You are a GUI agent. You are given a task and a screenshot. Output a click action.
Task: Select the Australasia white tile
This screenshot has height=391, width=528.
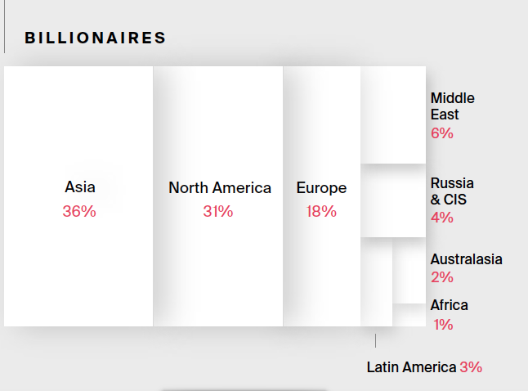point(409,271)
